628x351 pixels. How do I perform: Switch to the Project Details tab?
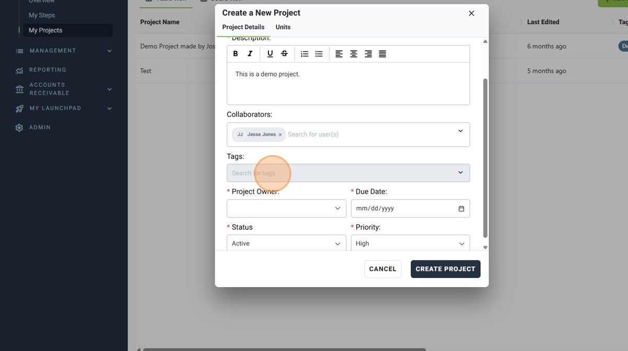243,27
